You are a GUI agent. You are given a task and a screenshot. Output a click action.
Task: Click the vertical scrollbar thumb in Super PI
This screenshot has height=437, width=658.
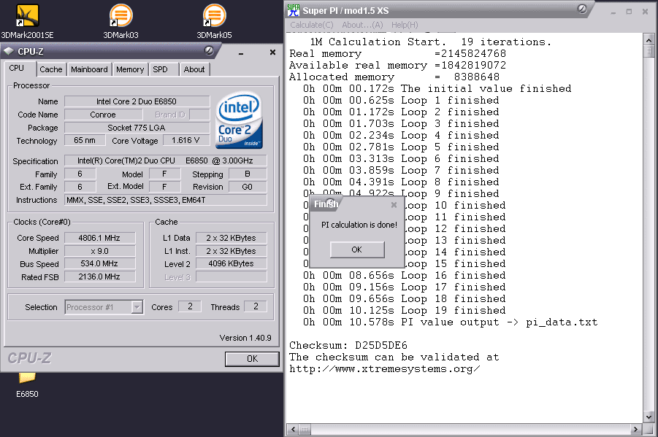tap(649, 51)
